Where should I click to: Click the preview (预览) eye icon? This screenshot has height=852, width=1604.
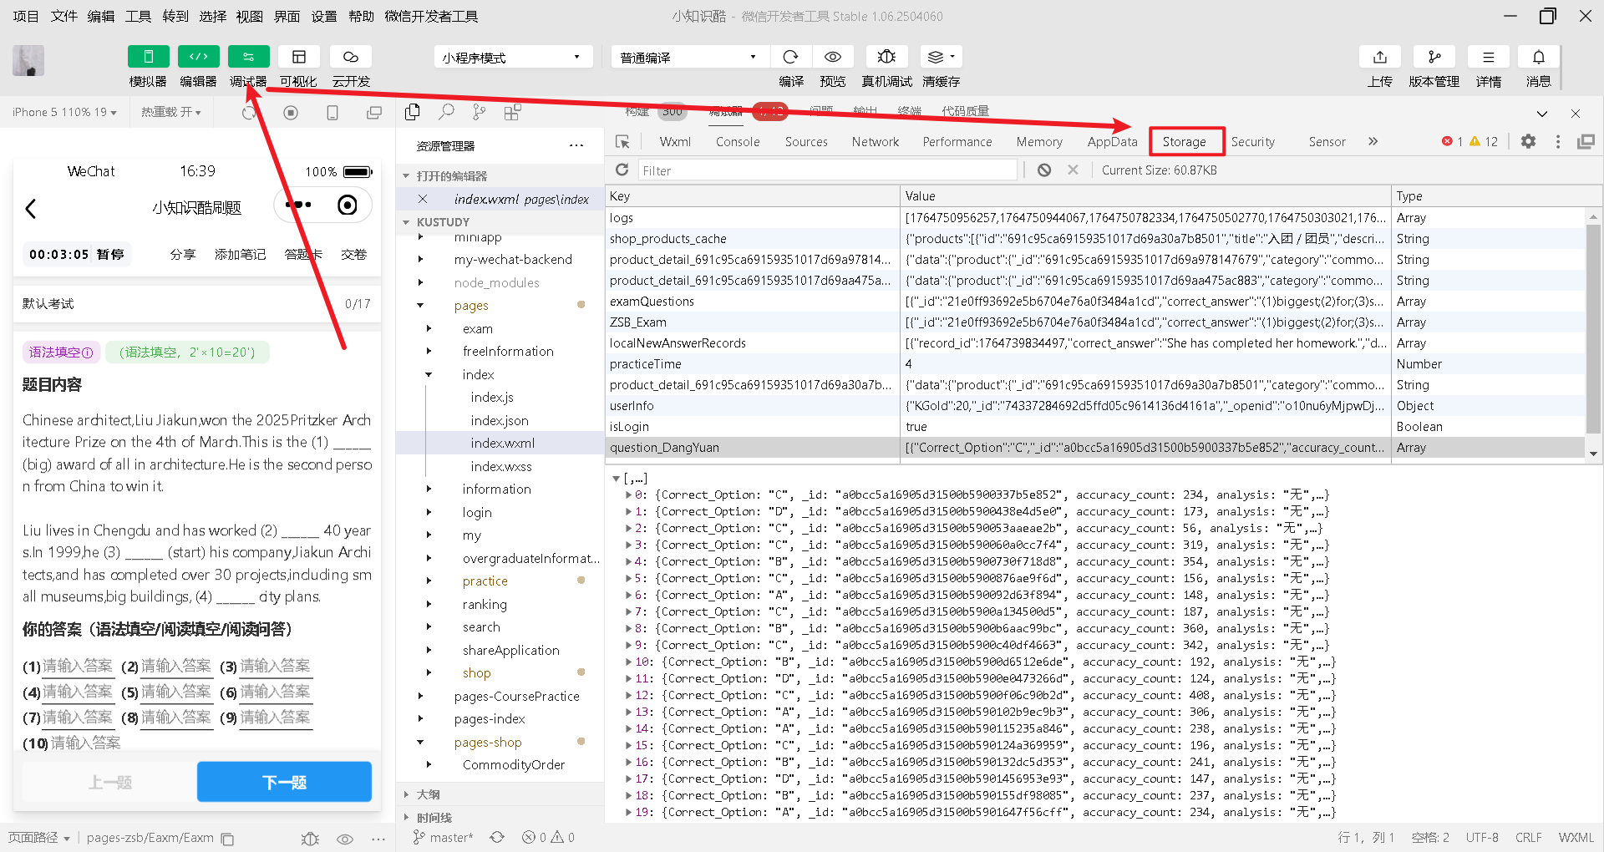click(833, 57)
